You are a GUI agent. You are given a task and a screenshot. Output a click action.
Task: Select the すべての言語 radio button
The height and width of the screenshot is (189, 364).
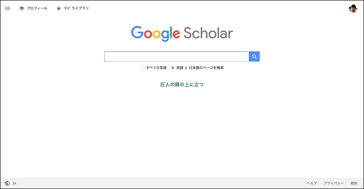click(x=142, y=68)
